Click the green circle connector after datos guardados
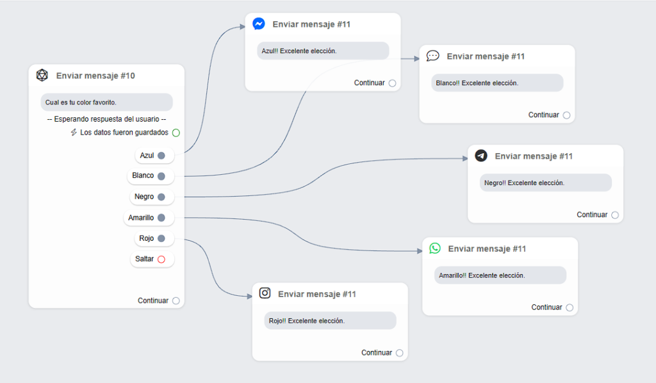 [x=176, y=133]
